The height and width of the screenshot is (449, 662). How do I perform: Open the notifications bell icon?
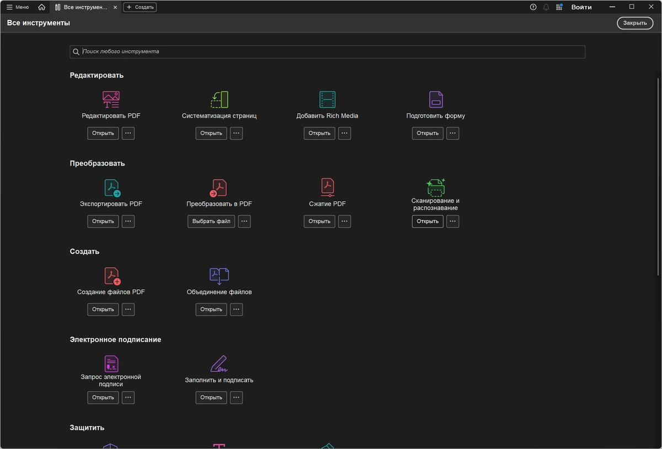click(546, 7)
